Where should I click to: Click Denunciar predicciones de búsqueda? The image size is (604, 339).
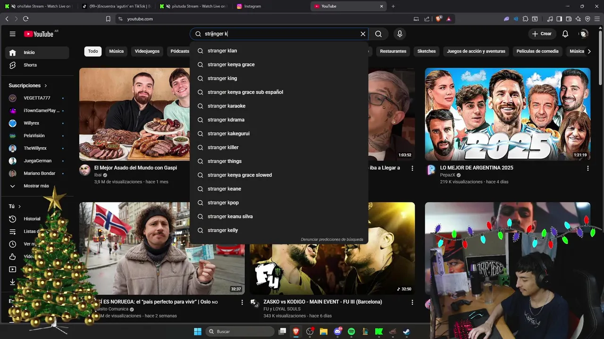332,240
